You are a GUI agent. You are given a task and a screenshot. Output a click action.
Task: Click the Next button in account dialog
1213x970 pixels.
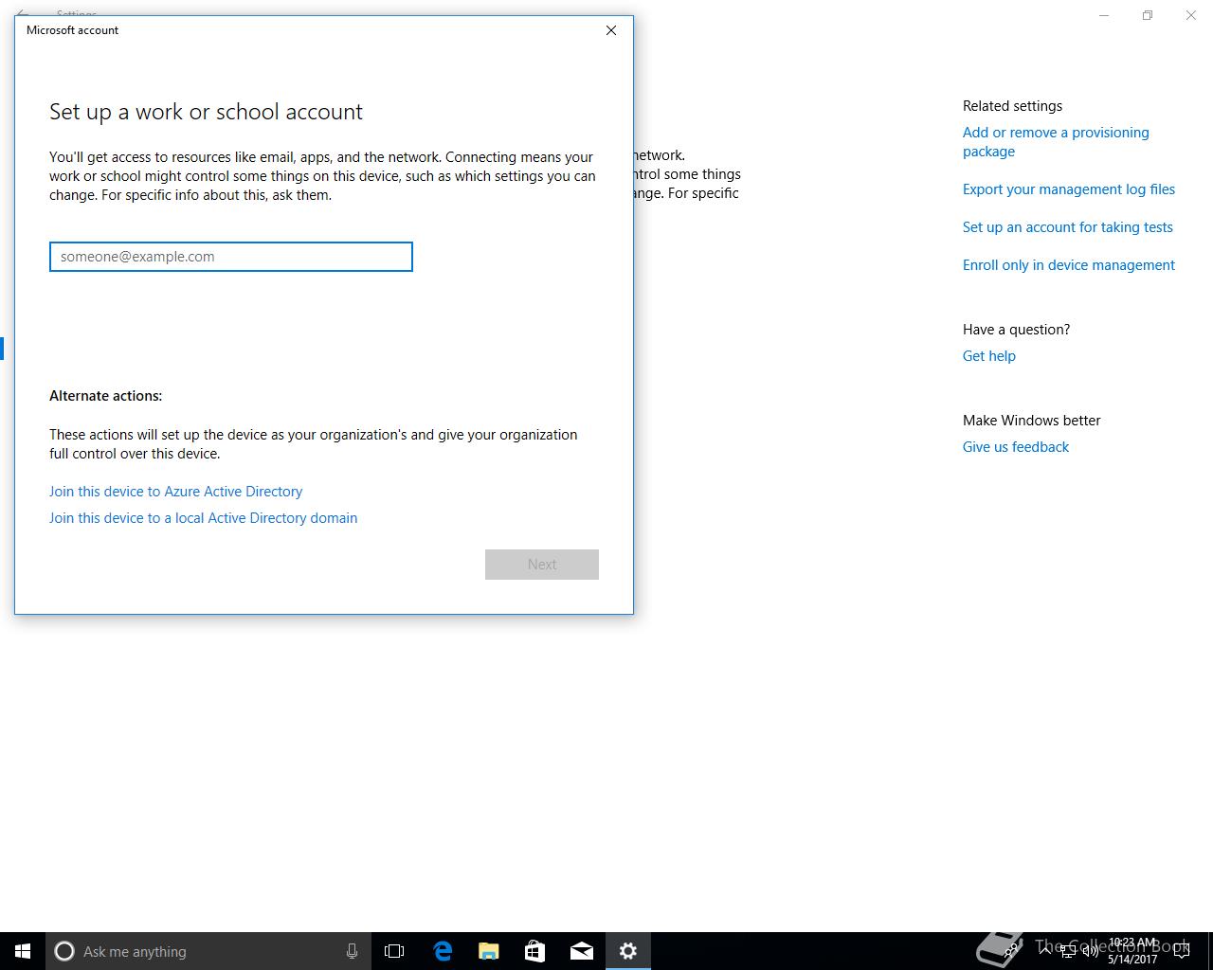(x=542, y=565)
